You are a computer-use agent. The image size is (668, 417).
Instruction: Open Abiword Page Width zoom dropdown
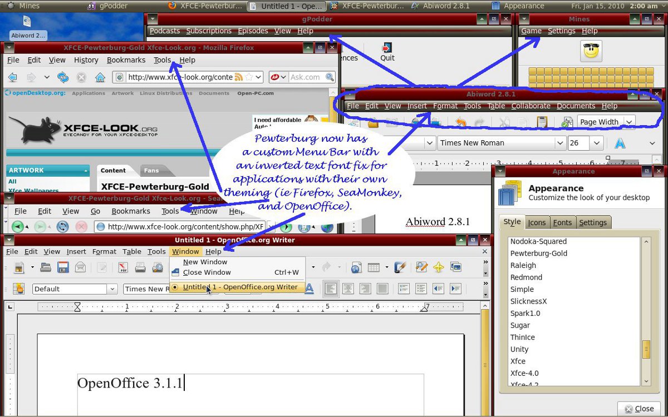pyautogui.click(x=630, y=122)
